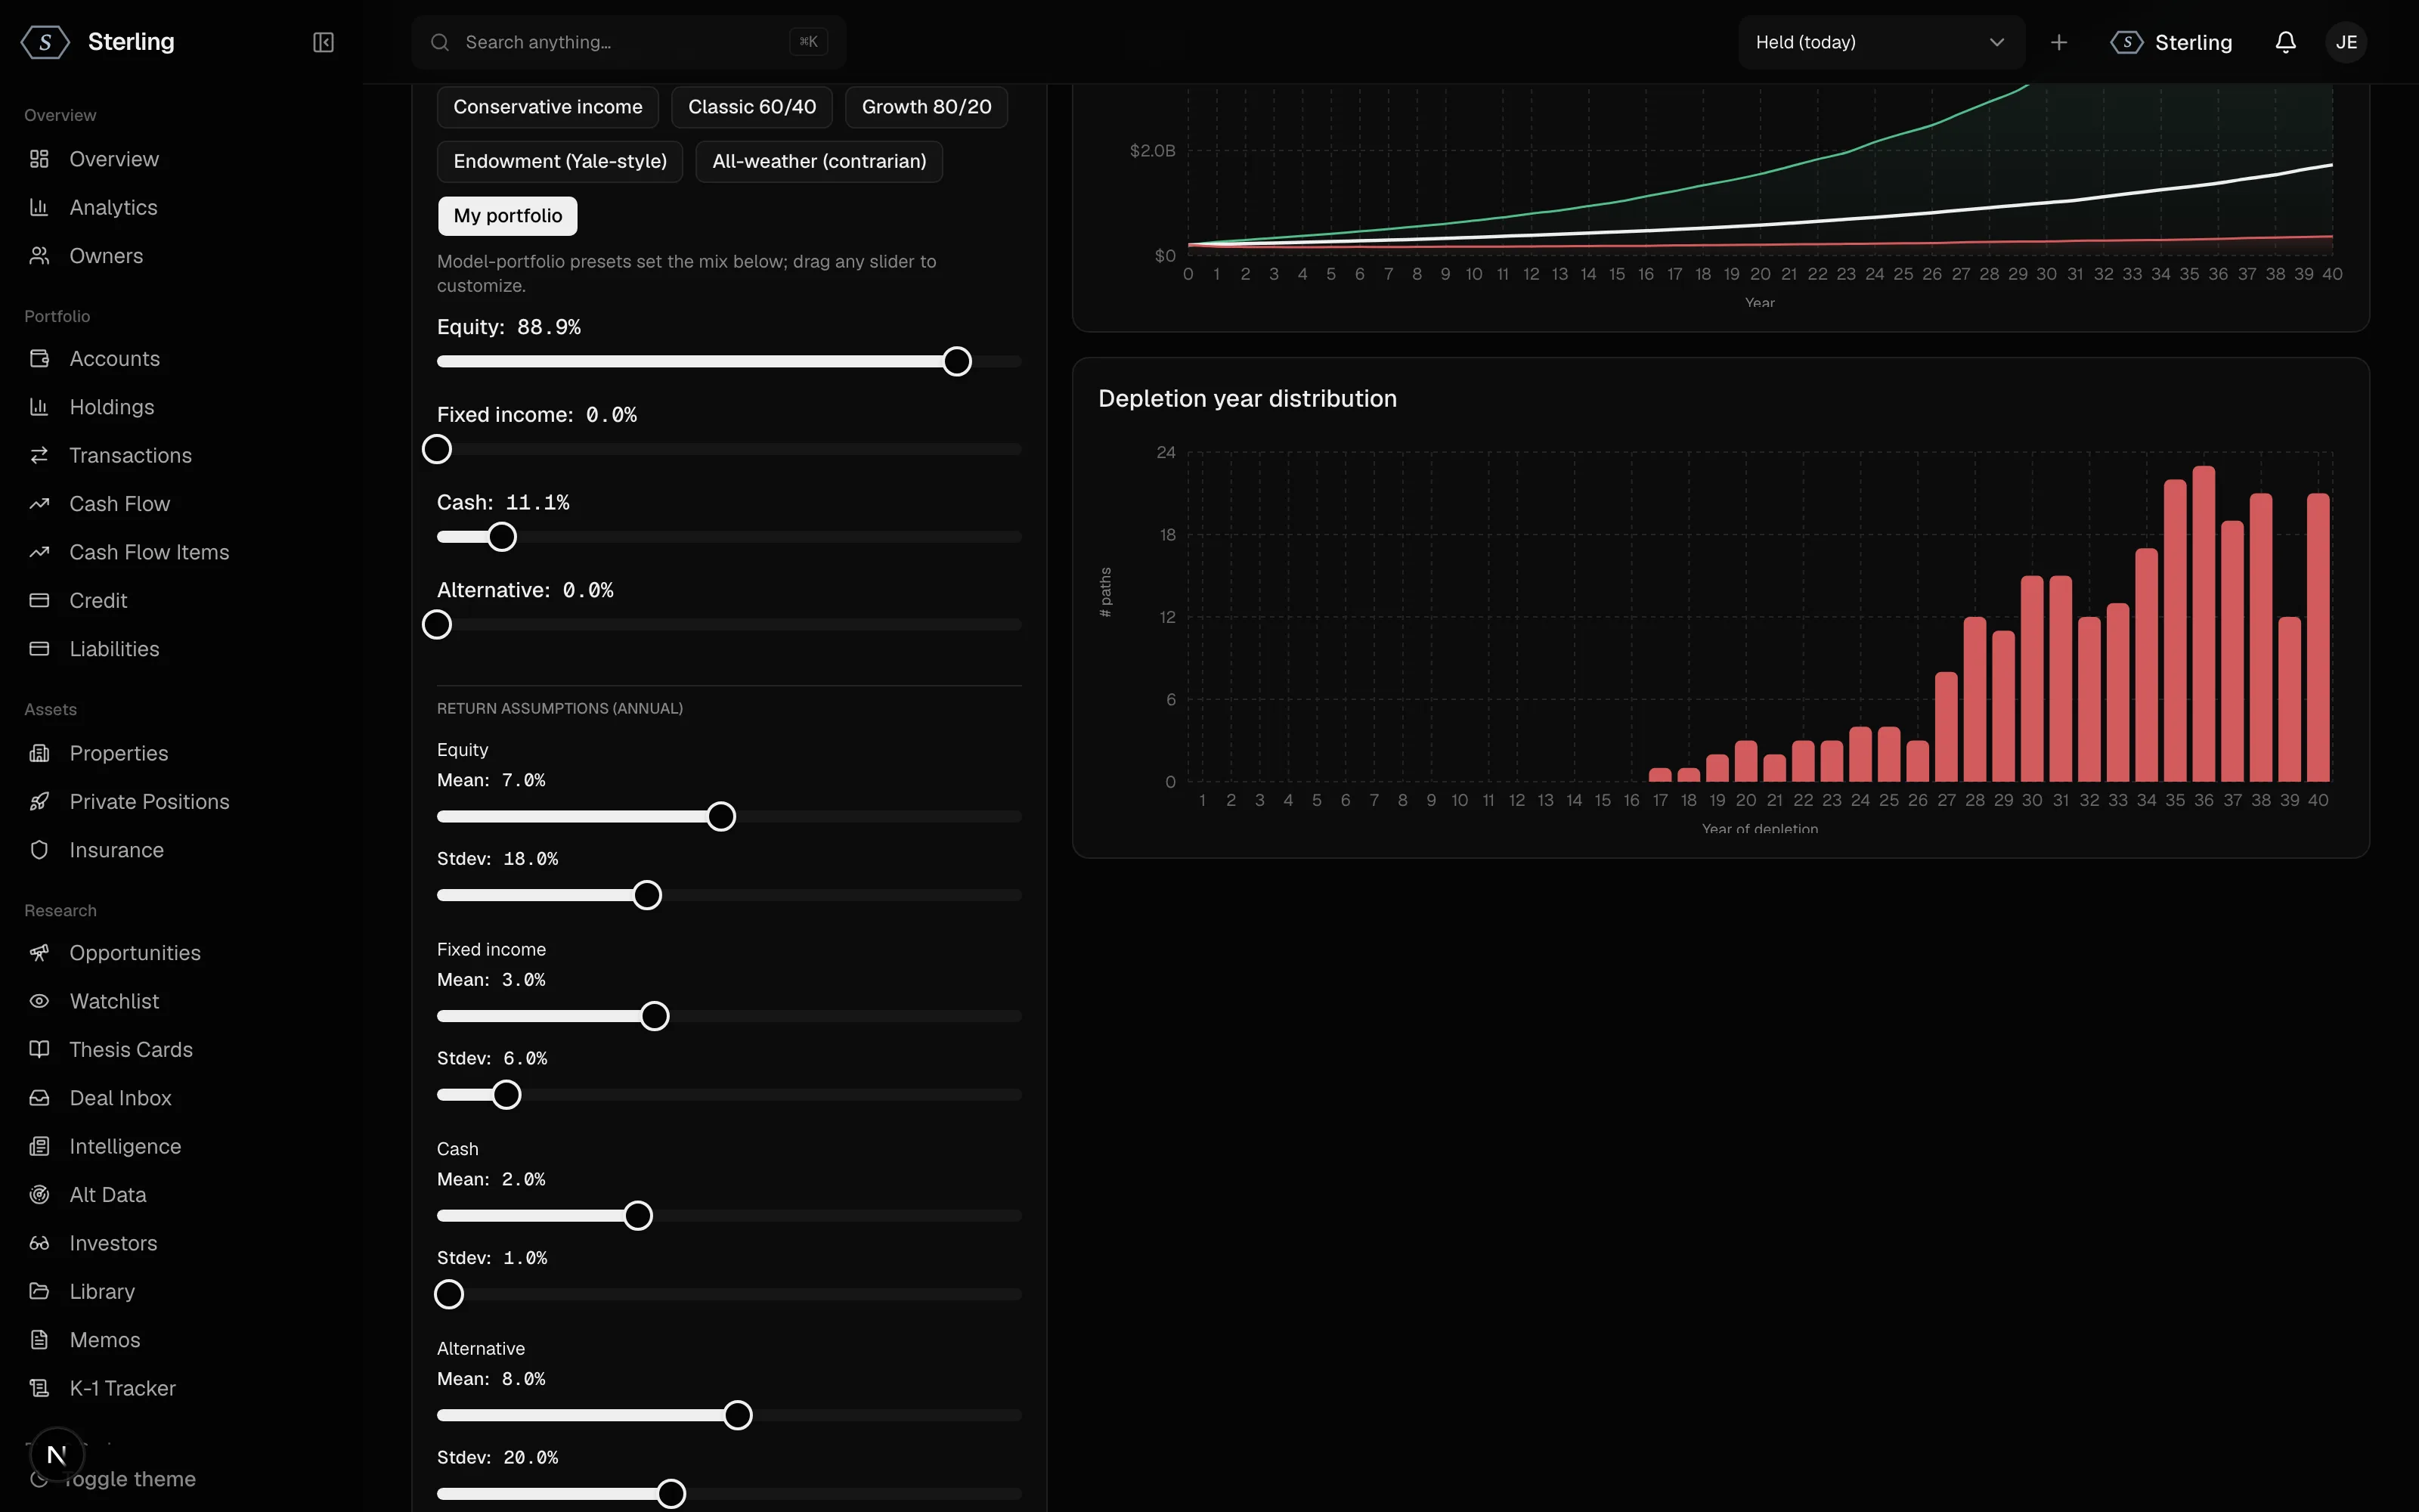
Task: Click the Equity allocation slider handle
Action: [x=956, y=361]
